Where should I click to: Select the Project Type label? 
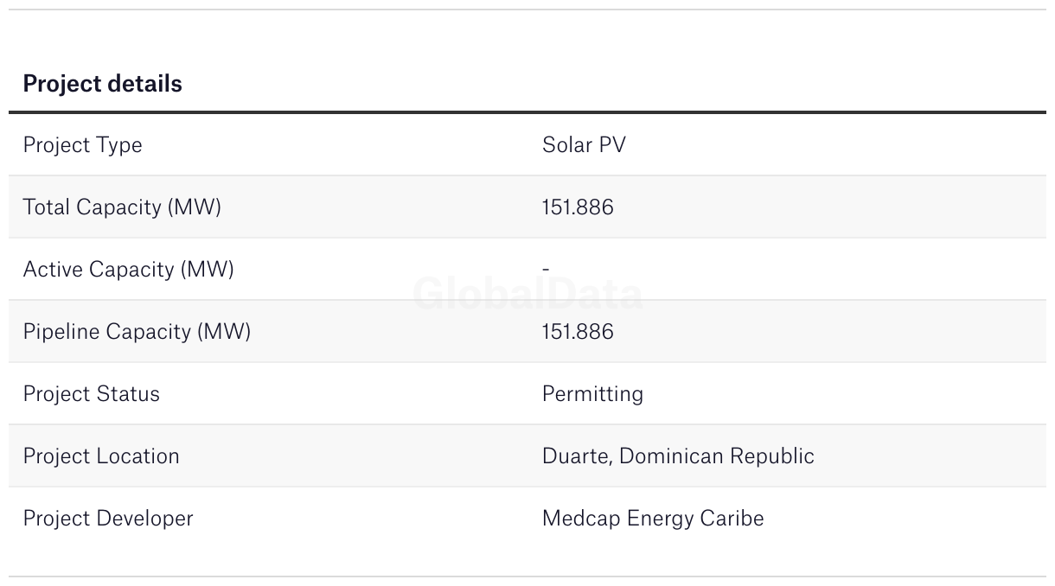[x=82, y=145]
